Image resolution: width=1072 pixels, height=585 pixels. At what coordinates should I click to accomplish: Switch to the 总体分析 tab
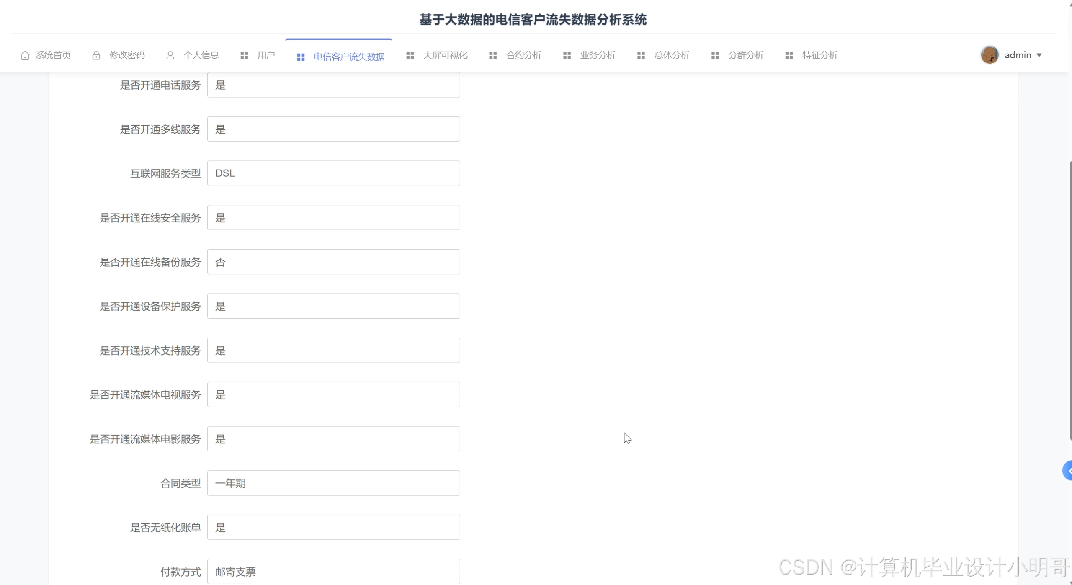pyautogui.click(x=671, y=55)
